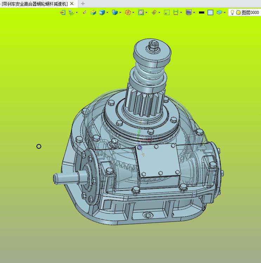261x263 pixels.
Task: Click the green framed display mode icon
Action: point(141,12)
